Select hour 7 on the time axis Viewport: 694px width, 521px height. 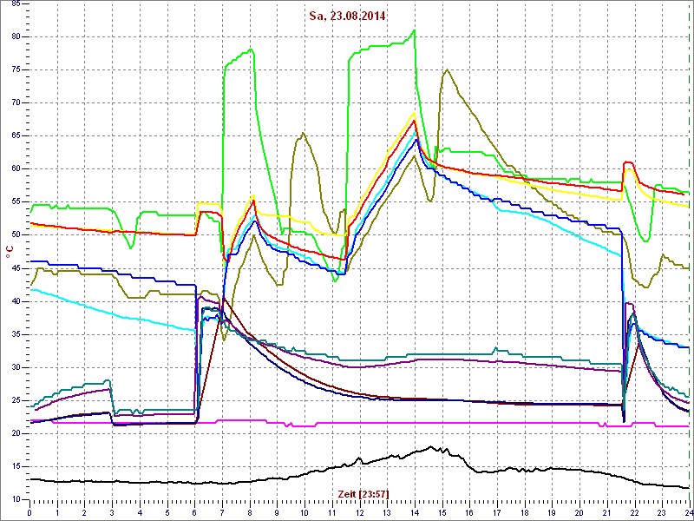(222, 512)
